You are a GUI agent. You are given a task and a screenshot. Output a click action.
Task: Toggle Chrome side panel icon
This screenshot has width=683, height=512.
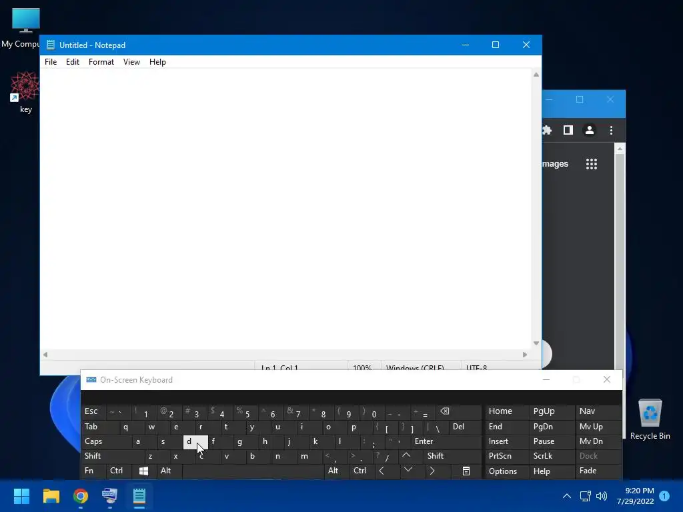point(568,130)
